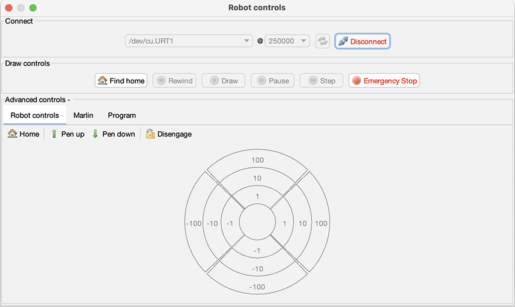Select the Robot controls tab
The image size is (515, 307).
click(x=34, y=115)
